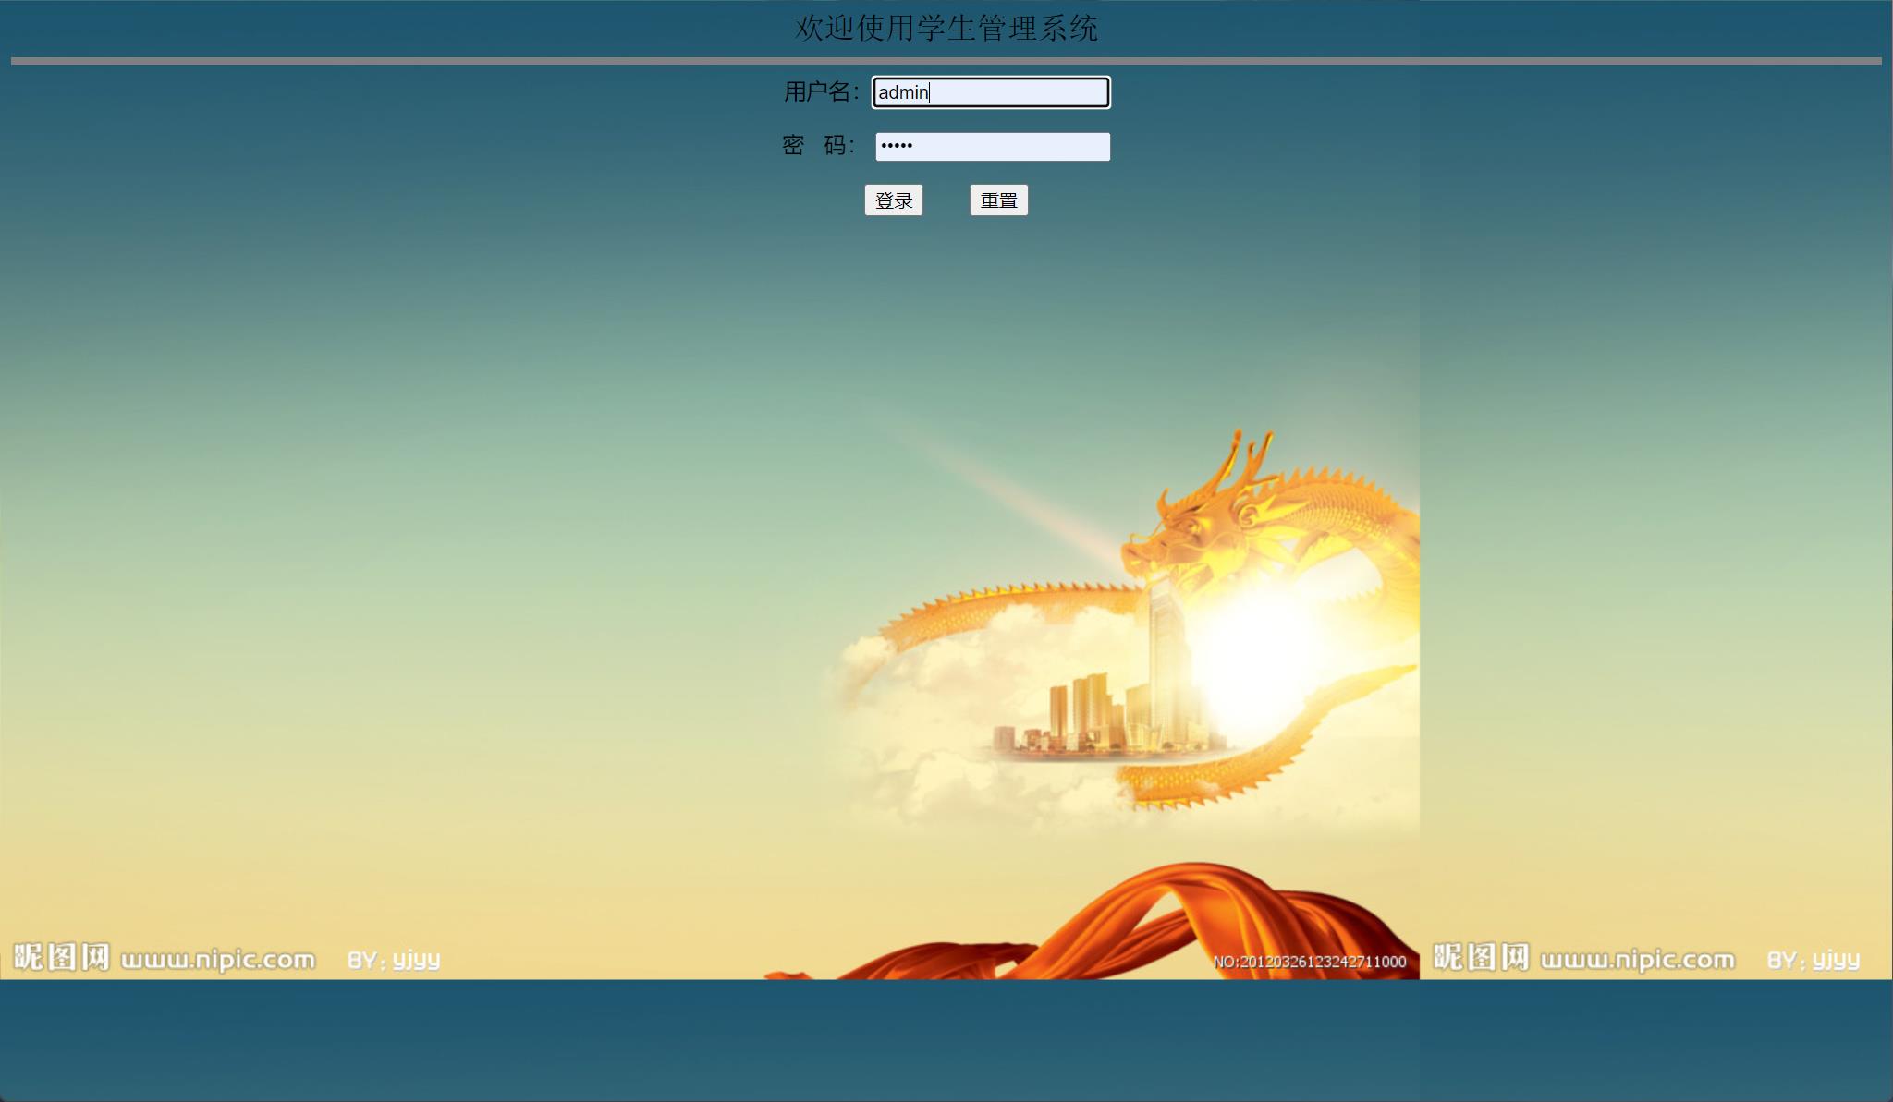Click the gray horizontal divider line
The height and width of the screenshot is (1102, 1893).
pos(946,61)
